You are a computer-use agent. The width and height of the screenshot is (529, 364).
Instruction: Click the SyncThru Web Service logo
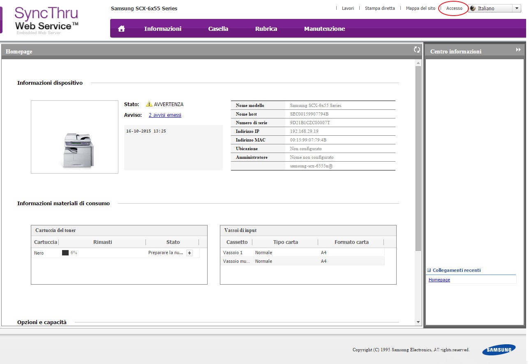coord(46,20)
